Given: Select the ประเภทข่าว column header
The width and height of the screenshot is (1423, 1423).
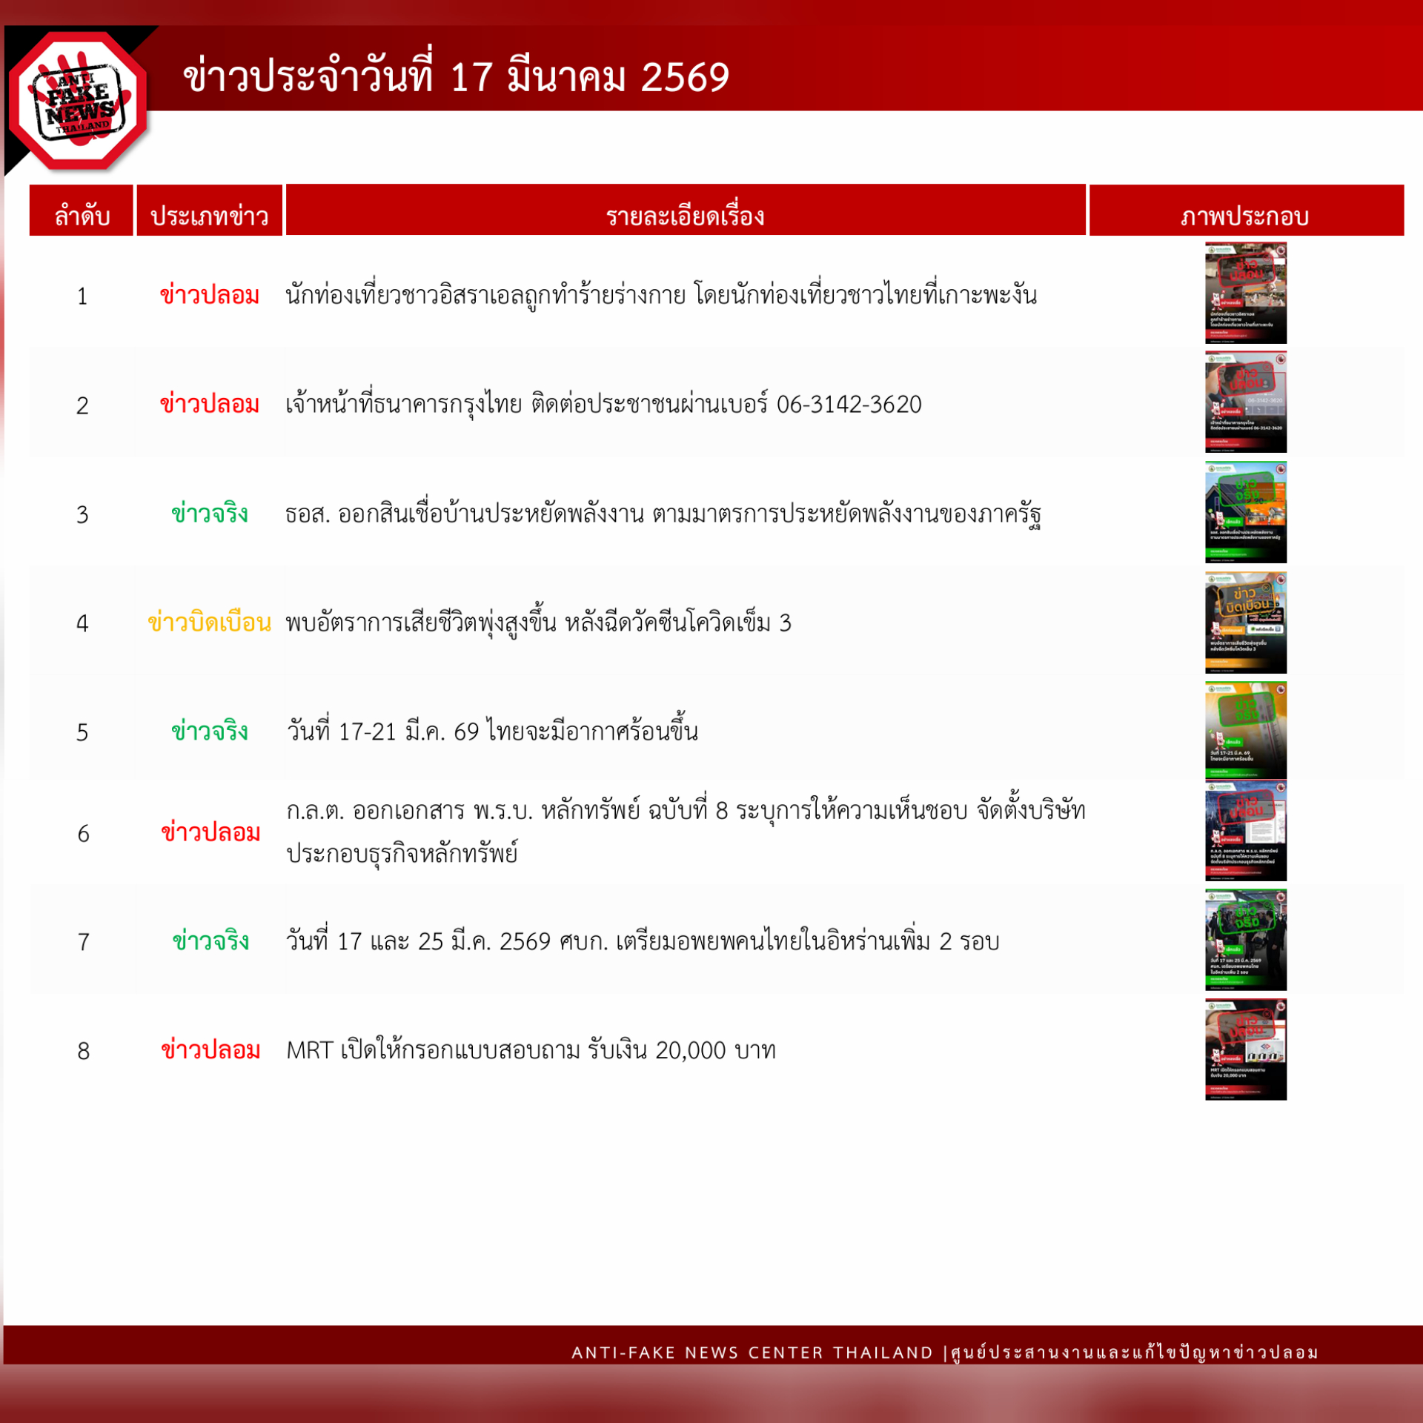Looking at the screenshot, I should click(x=210, y=213).
